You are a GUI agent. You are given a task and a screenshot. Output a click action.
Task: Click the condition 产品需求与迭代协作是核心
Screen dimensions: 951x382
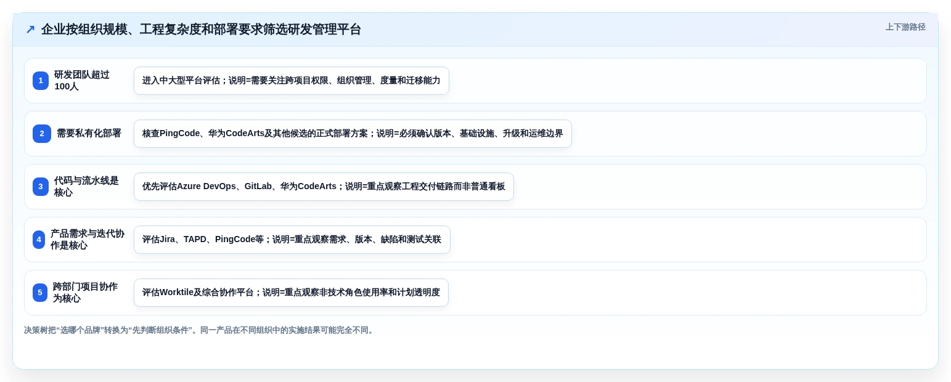(88, 240)
